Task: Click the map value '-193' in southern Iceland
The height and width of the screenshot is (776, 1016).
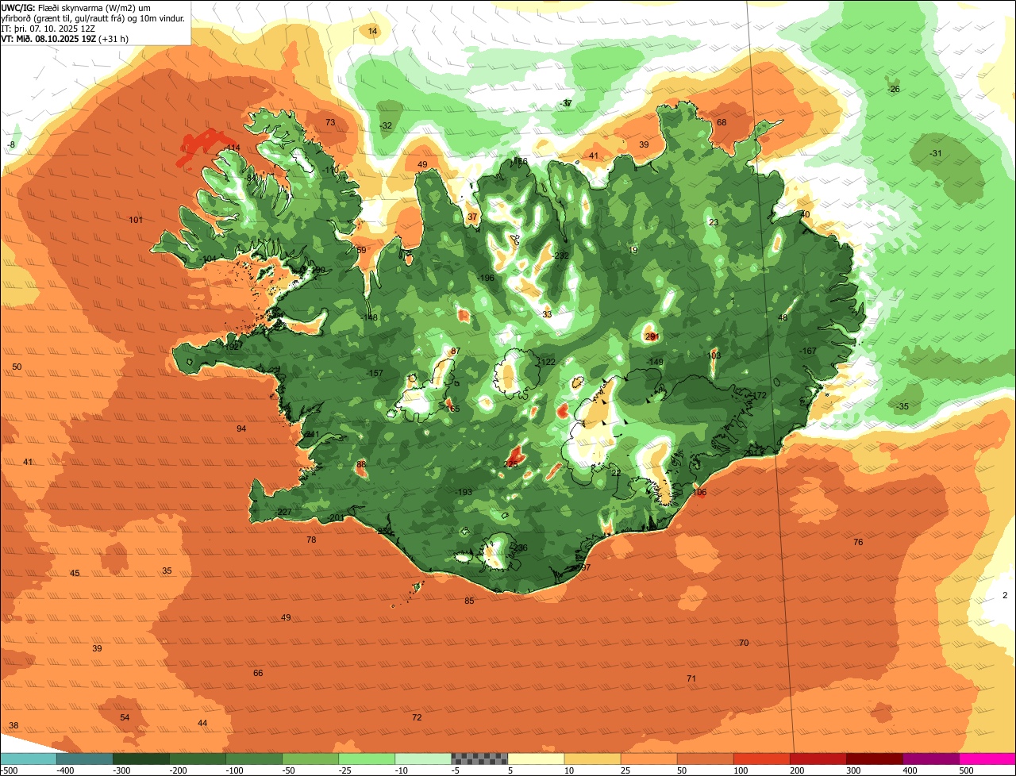Action: tap(464, 492)
